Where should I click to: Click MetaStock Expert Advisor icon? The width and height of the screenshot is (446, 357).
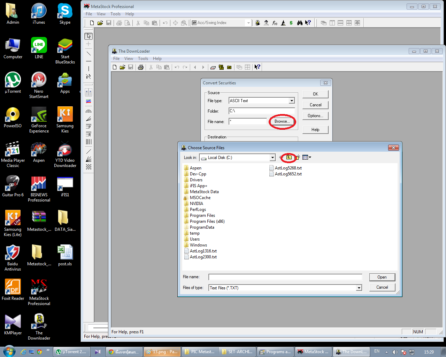[x=266, y=23]
